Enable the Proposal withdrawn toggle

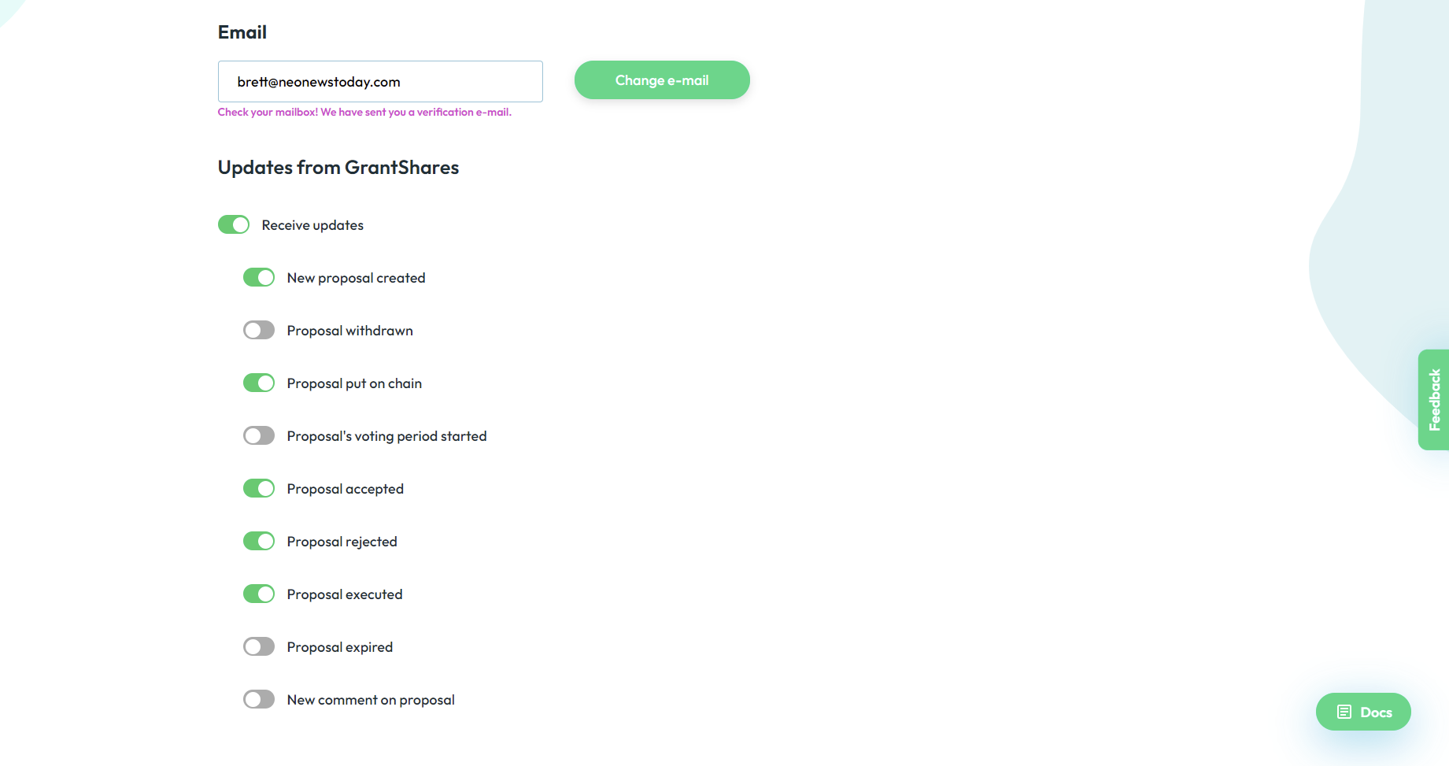point(259,331)
